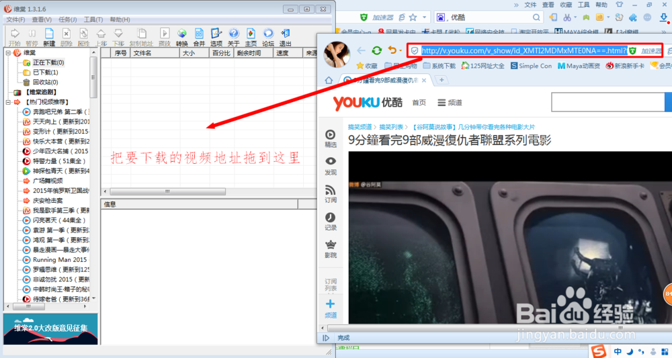Image resolution: width=672 pixels, height=358 pixels.
Task: Open the 收藏 menu in the back browser
Action: pyautogui.click(x=566, y=5)
